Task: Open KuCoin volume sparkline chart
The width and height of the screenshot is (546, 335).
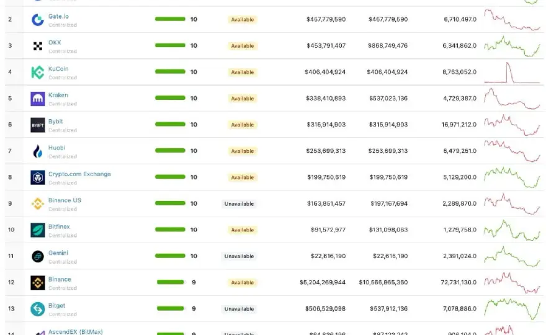Action: pyautogui.click(x=512, y=73)
